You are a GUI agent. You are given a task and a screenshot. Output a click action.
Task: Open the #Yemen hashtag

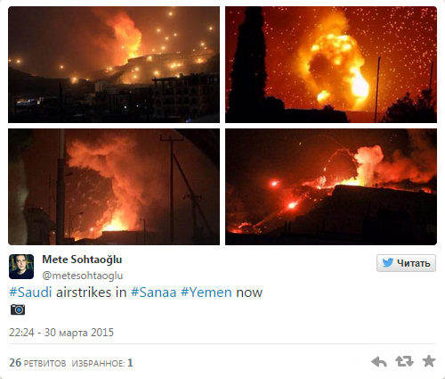(x=206, y=292)
